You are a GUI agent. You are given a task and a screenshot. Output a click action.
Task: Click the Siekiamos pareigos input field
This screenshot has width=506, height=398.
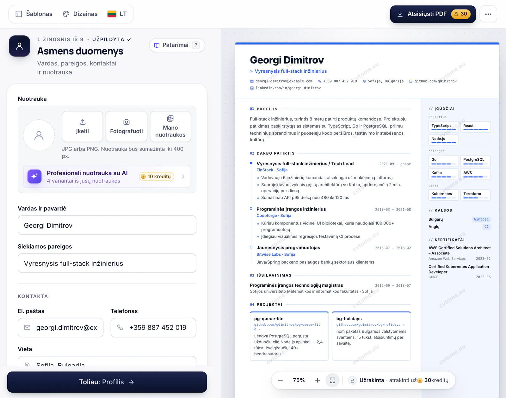pyautogui.click(x=107, y=263)
